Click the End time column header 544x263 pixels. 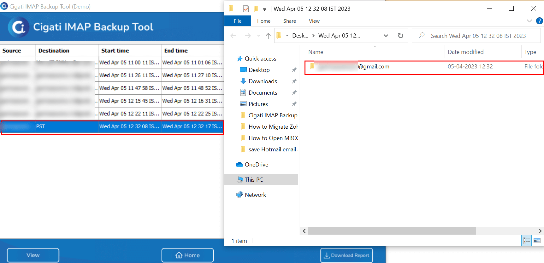pos(193,50)
